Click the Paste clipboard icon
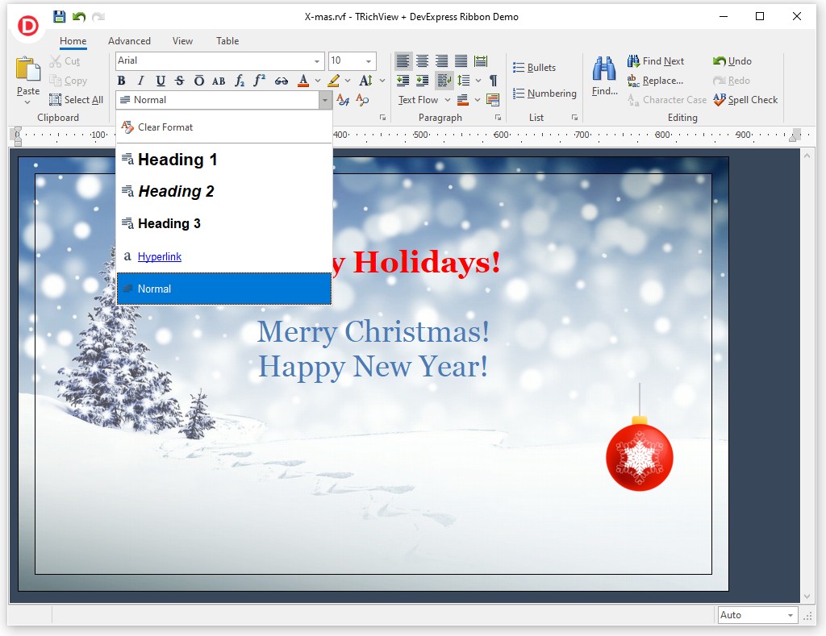Image resolution: width=826 pixels, height=636 pixels. (28, 70)
